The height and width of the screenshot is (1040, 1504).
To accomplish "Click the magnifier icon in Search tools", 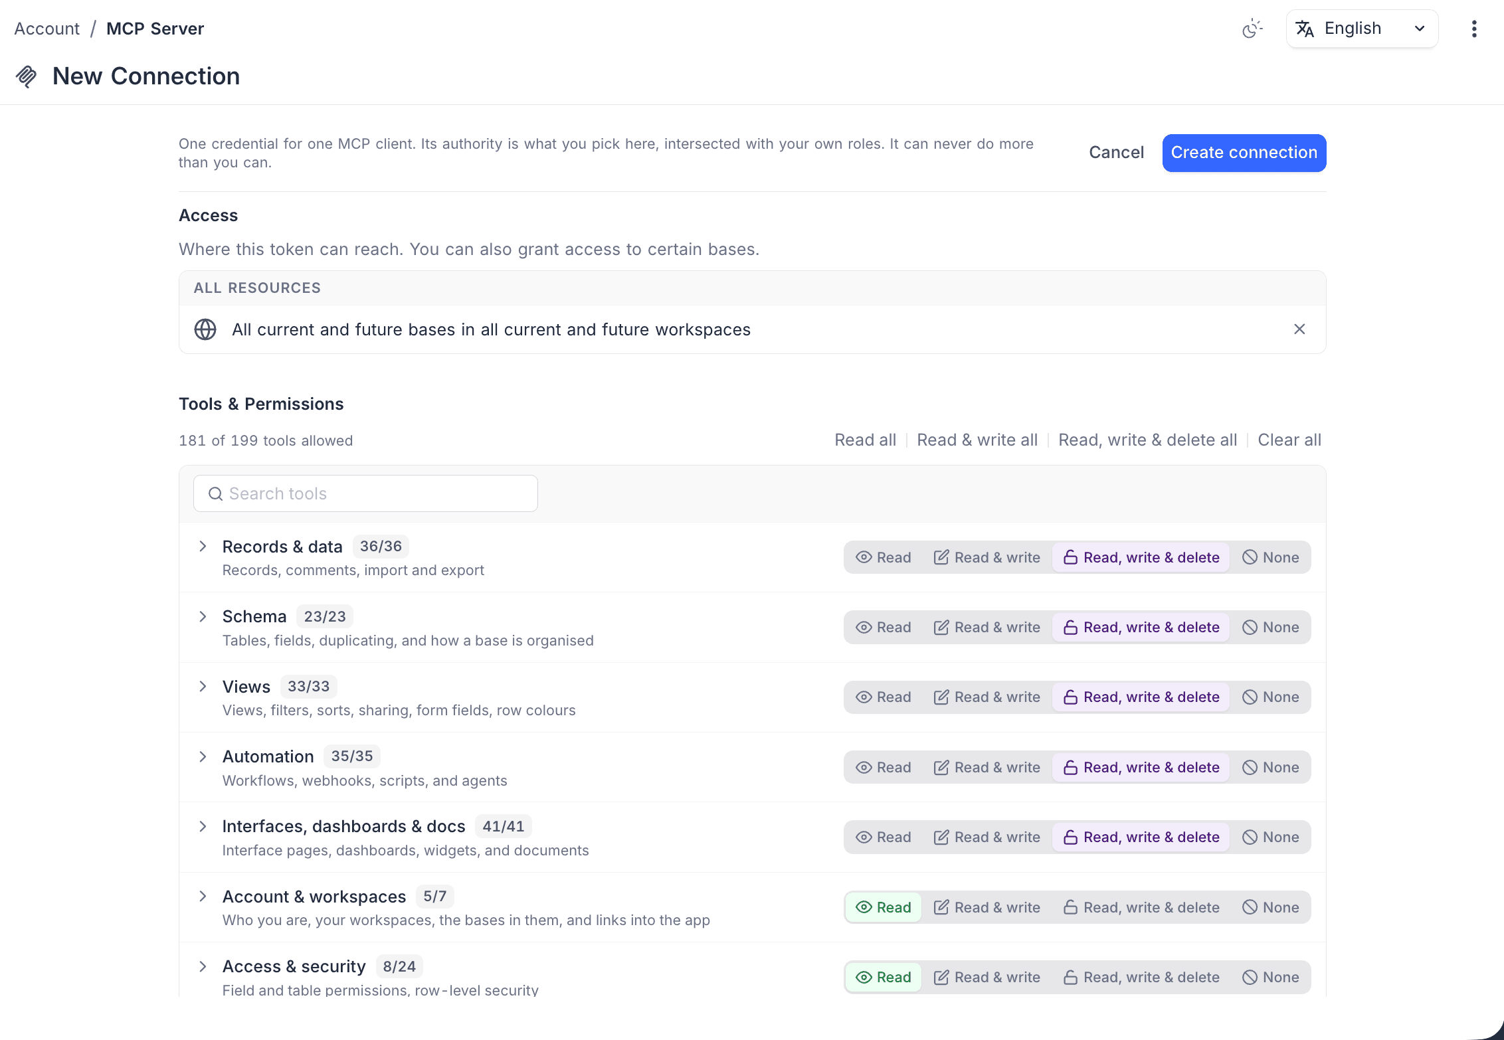I will tap(215, 493).
